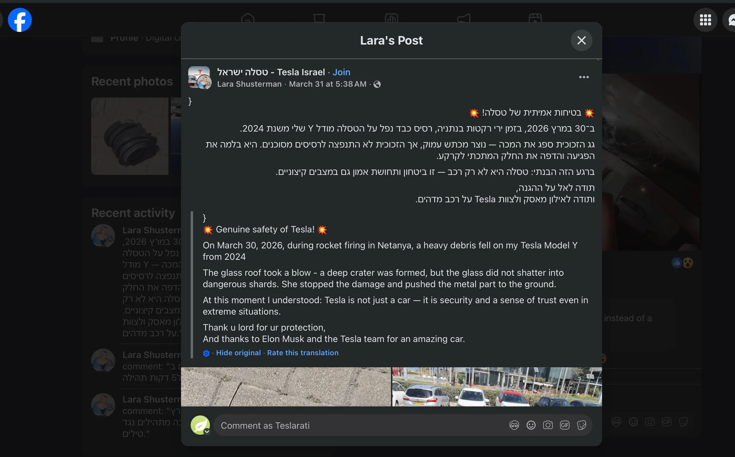Toggle Hide original translation
This screenshot has height=457, width=735.
tap(238, 353)
